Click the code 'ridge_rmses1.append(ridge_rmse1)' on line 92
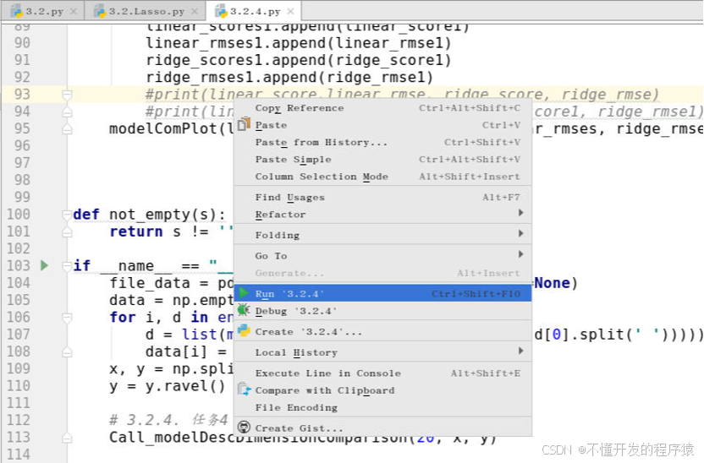 pos(289,77)
